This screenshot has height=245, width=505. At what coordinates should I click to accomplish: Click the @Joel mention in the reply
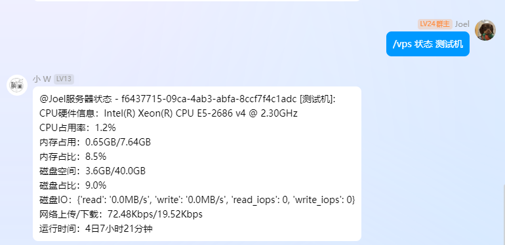52,99
